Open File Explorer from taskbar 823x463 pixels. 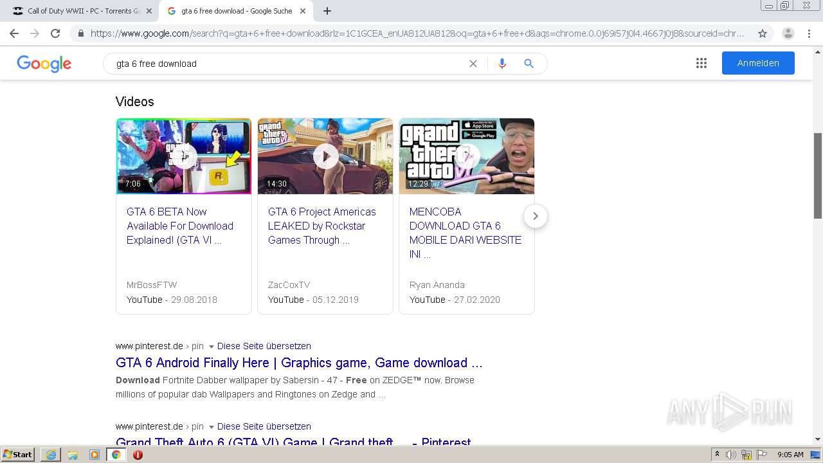73,455
